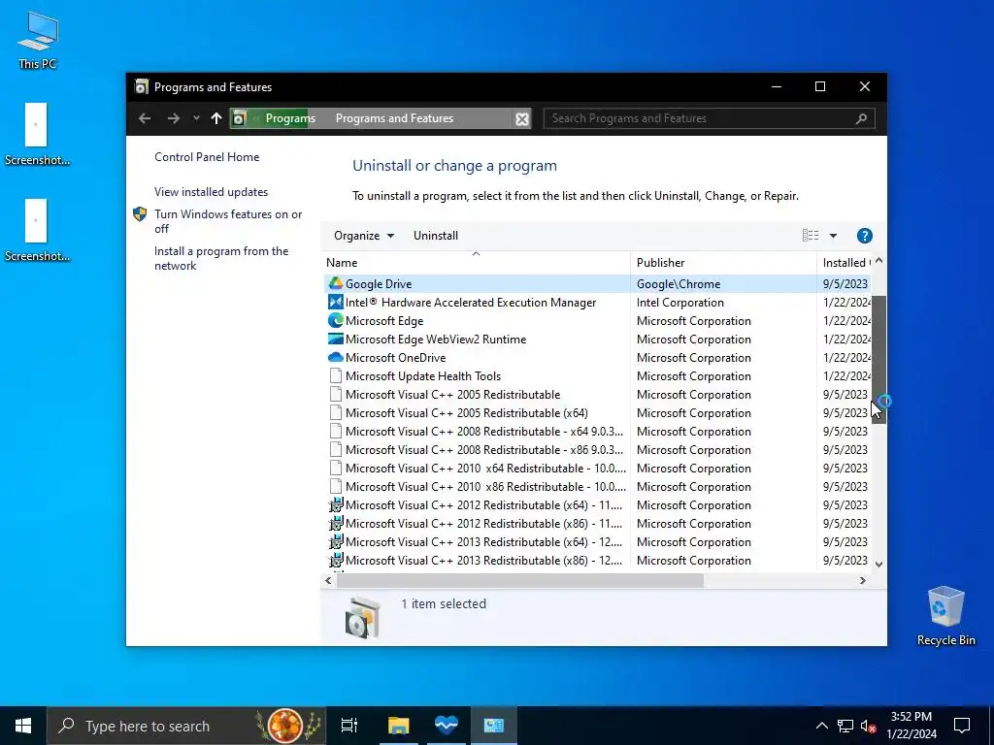994x745 pixels.
Task: Expand the Organize dropdown menu
Action: click(364, 236)
